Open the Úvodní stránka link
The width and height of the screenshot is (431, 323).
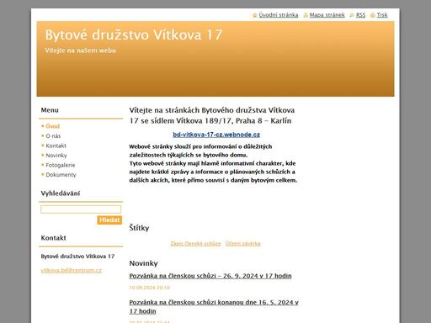click(x=279, y=15)
